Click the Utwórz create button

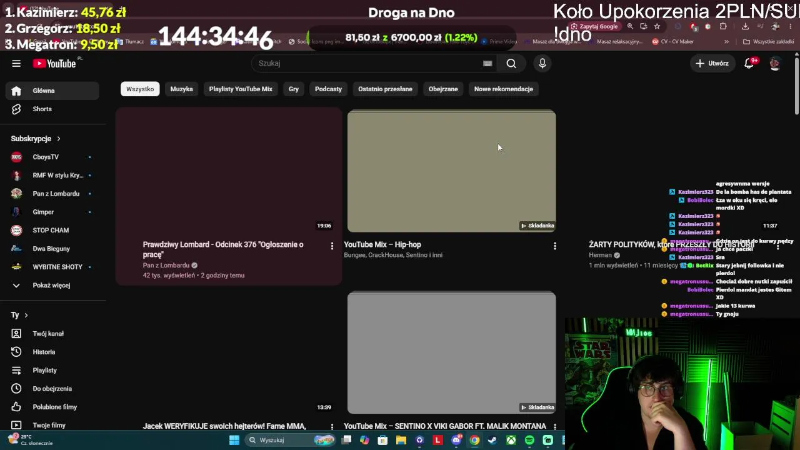pos(712,63)
